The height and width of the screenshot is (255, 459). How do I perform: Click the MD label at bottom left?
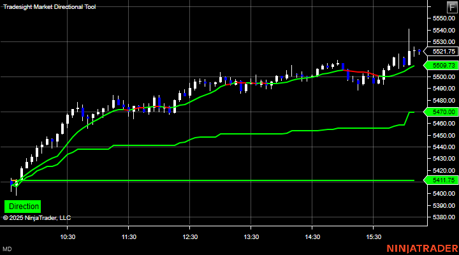tap(7, 249)
